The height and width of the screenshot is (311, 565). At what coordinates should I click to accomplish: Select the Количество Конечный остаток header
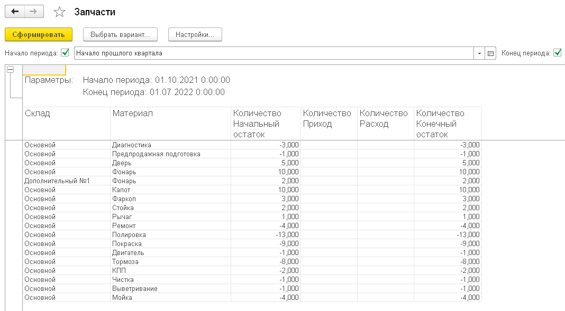448,124
